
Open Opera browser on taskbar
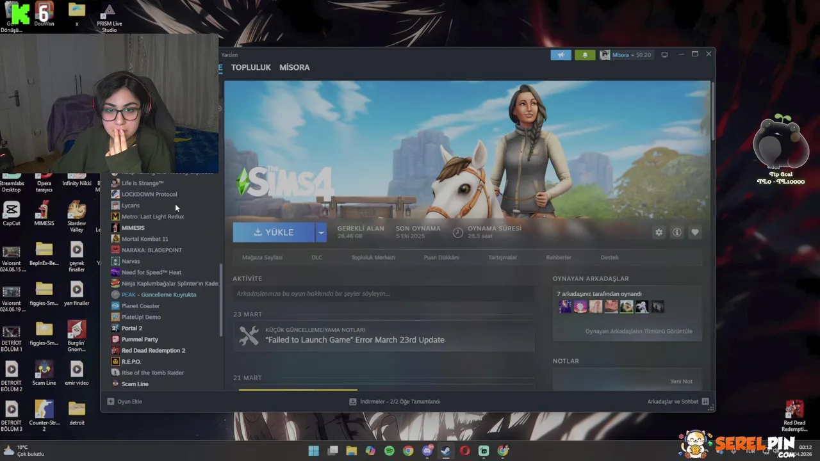click(465, 451)
